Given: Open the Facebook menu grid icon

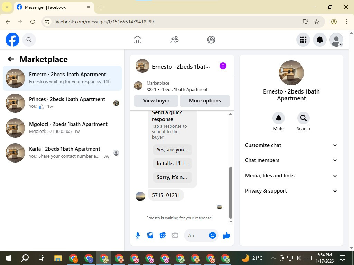Looking at the screenshot, I should [303, 40].
